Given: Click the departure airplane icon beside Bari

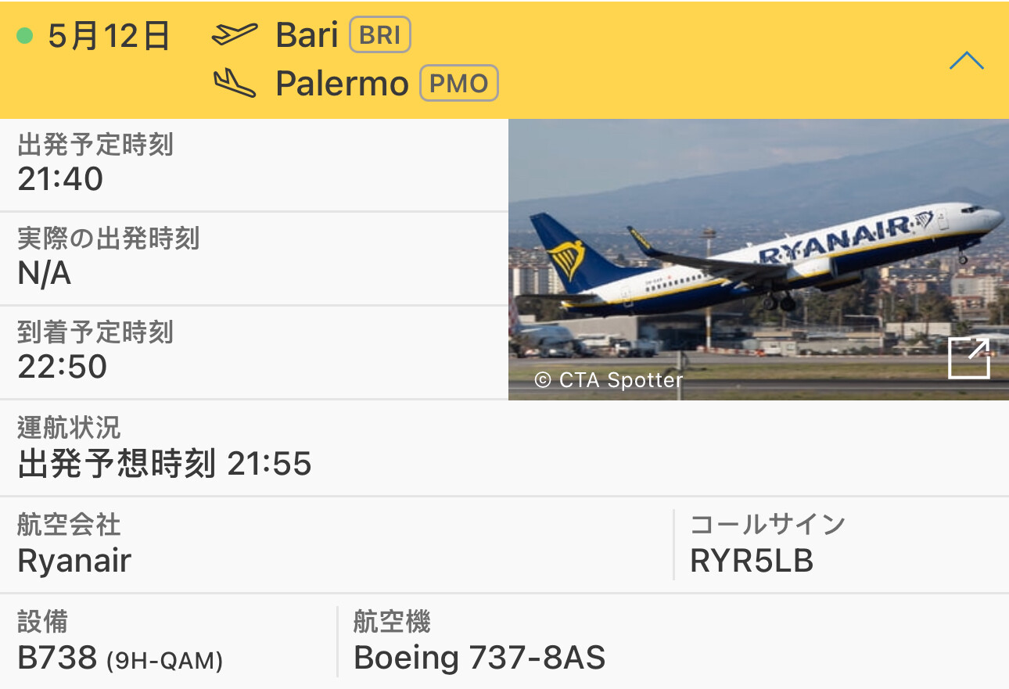Looking at the screenshot, I should [235, 34].
